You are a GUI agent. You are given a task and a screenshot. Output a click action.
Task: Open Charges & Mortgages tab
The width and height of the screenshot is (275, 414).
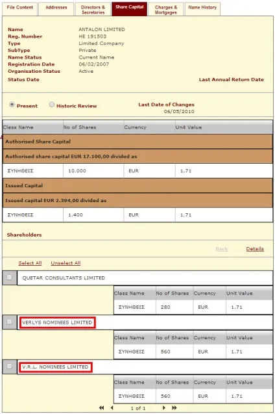[x=166, y=9]
